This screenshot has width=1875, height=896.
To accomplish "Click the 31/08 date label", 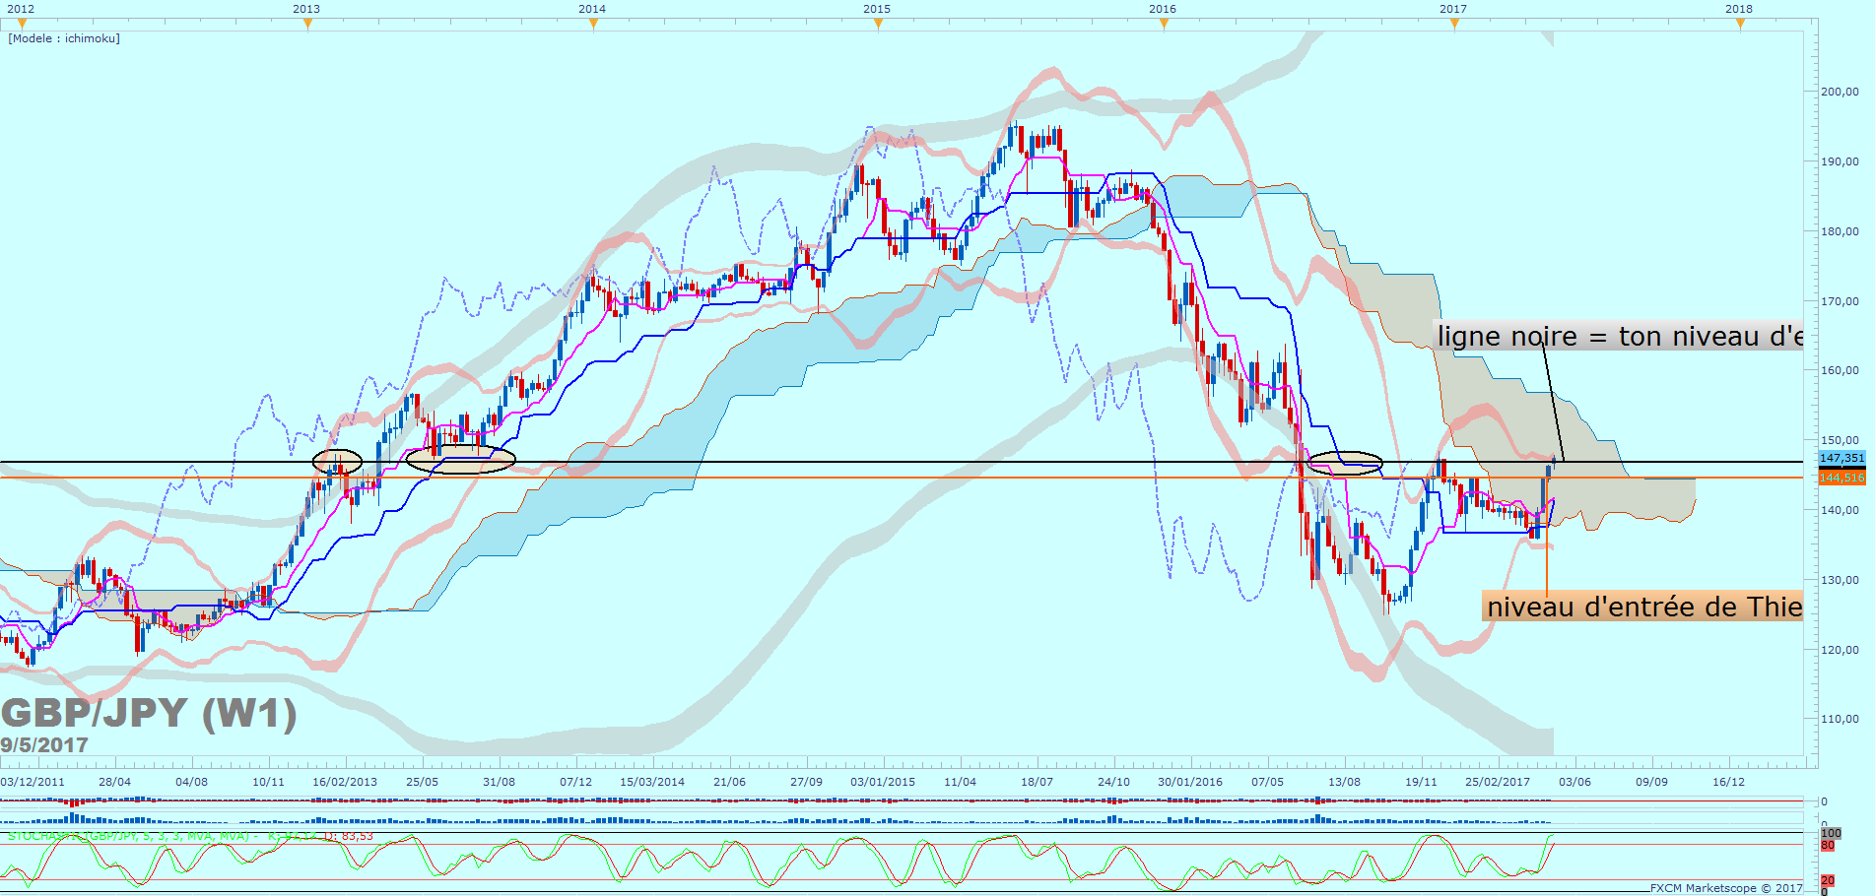I will click(x=499, y=782).
